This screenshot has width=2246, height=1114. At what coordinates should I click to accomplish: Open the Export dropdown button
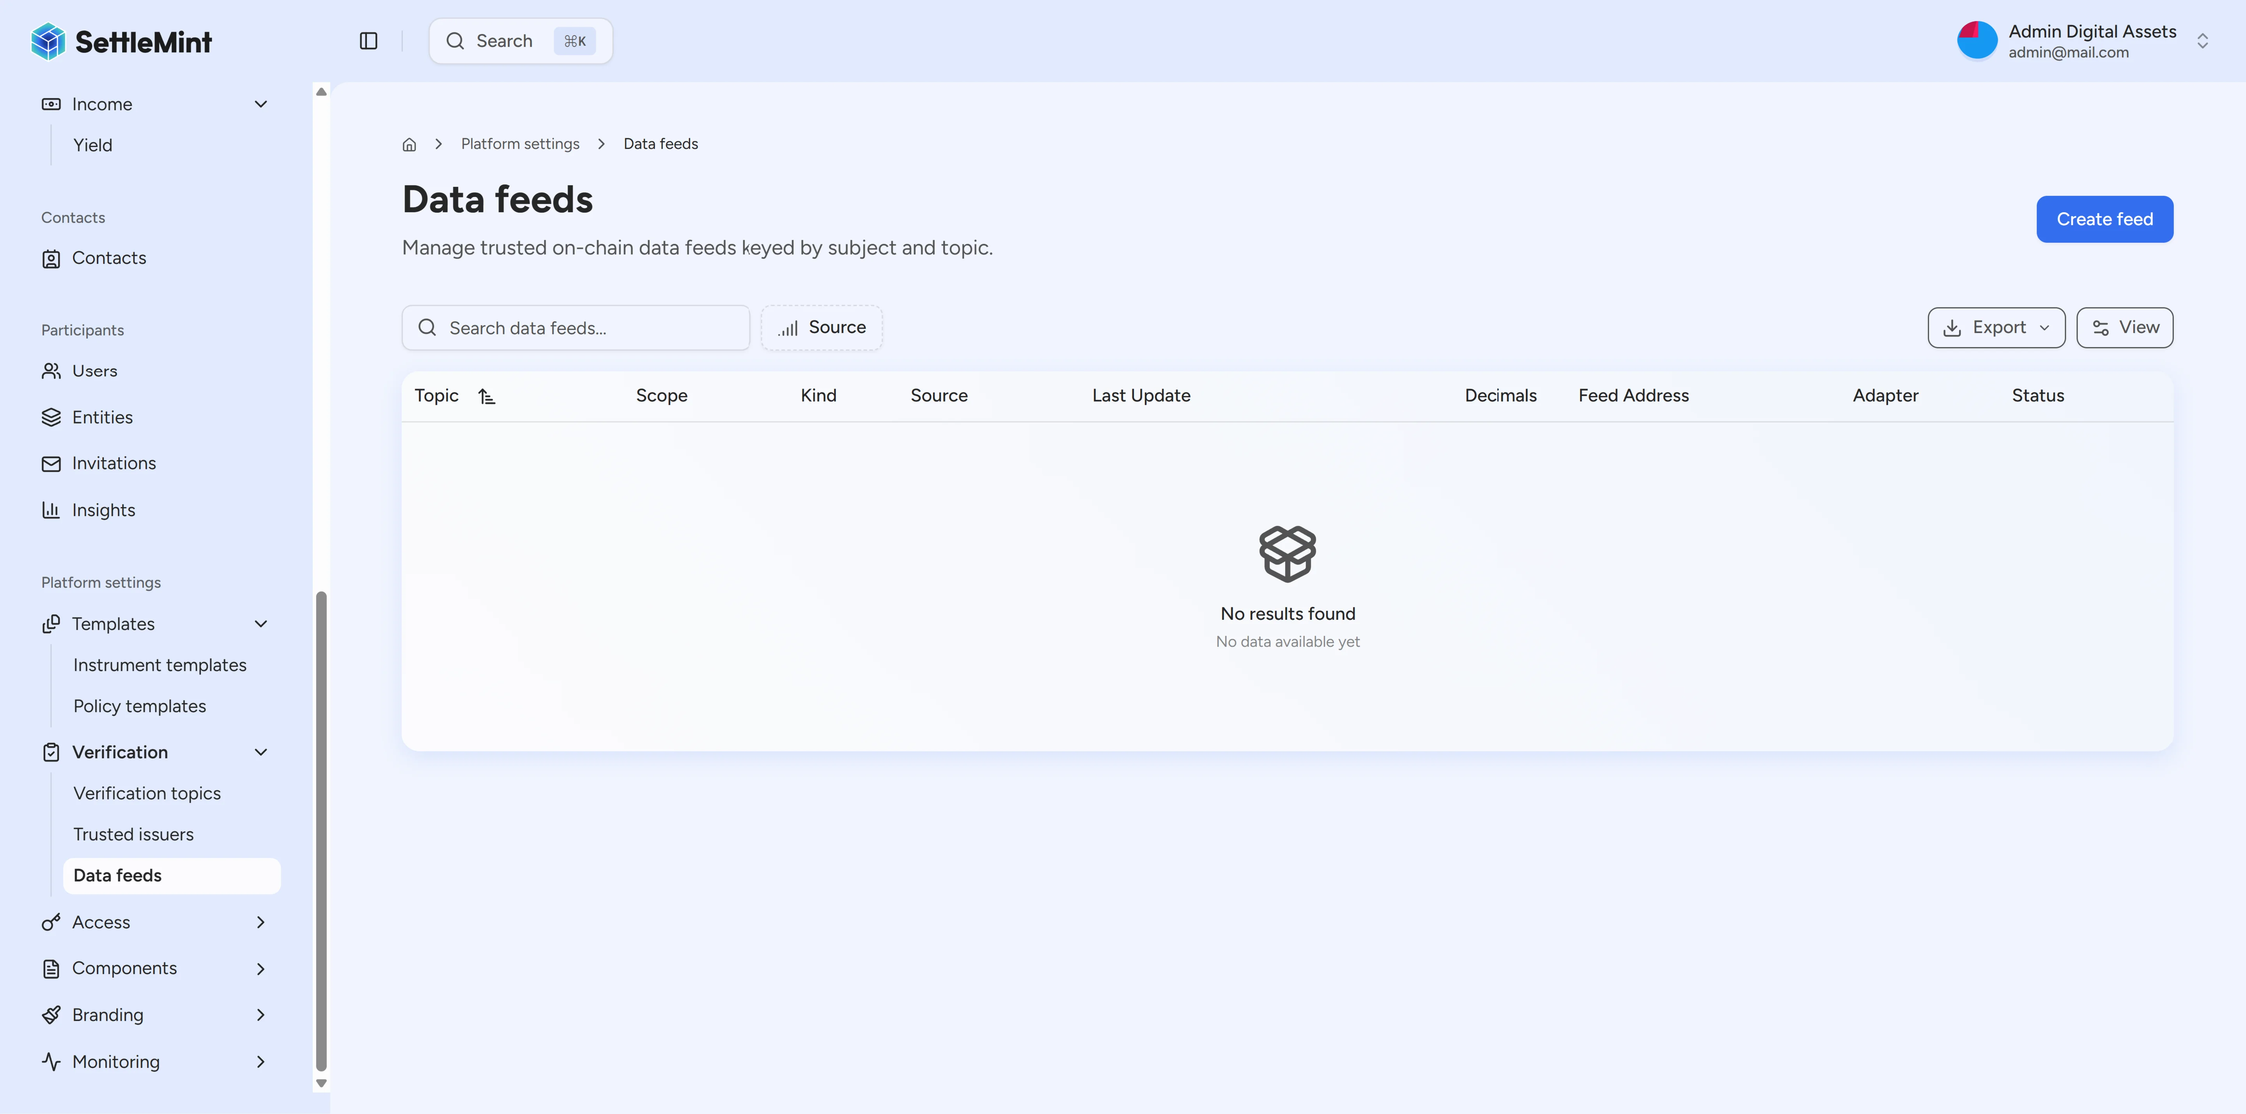(1996, 327)
